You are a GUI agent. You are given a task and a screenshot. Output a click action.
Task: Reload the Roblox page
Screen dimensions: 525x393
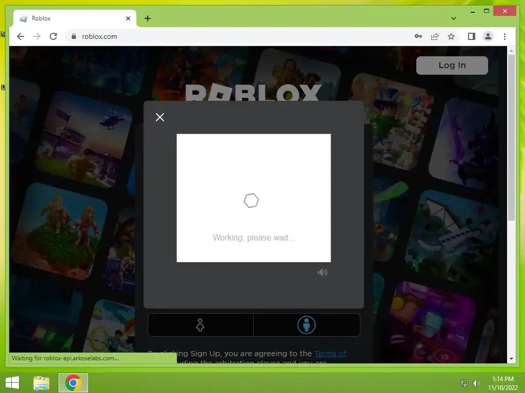[x=53, y=36]
